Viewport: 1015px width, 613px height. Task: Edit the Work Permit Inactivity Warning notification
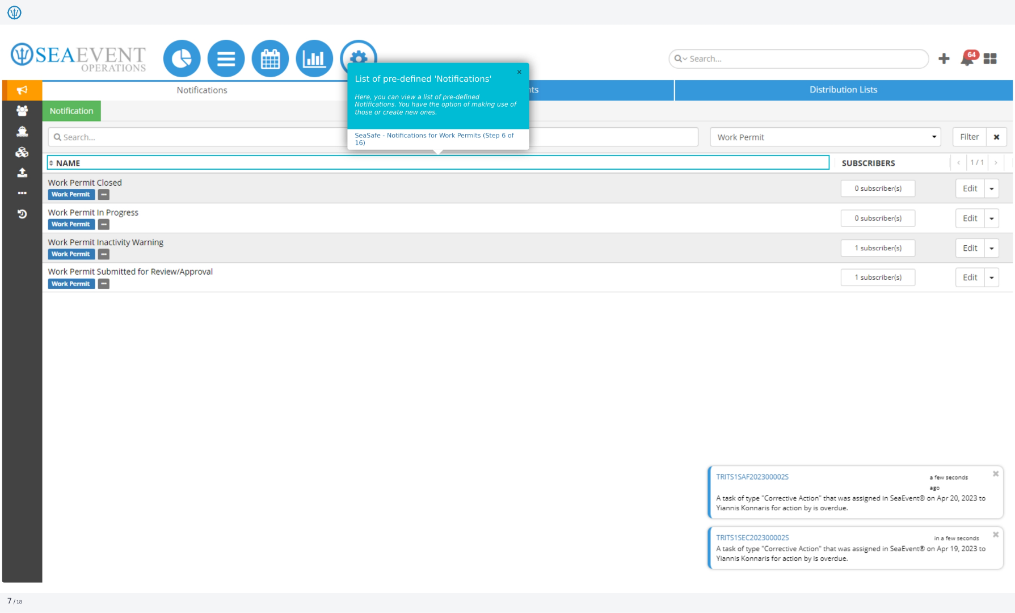pos(970,248)
